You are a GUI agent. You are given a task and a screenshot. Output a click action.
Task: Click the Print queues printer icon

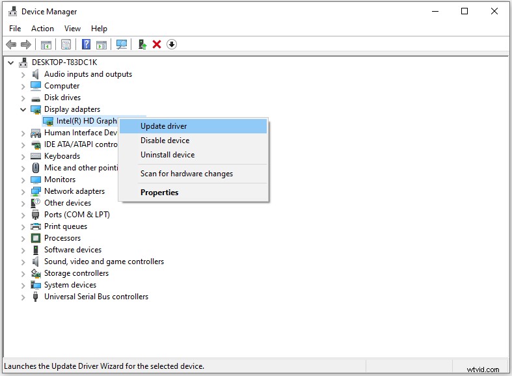point(36,226)
